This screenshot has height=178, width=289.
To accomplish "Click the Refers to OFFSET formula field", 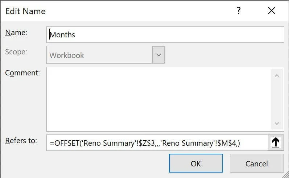I will tap(157, 143).
